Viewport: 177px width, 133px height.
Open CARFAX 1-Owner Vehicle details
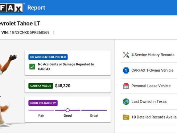coord(149,70)
